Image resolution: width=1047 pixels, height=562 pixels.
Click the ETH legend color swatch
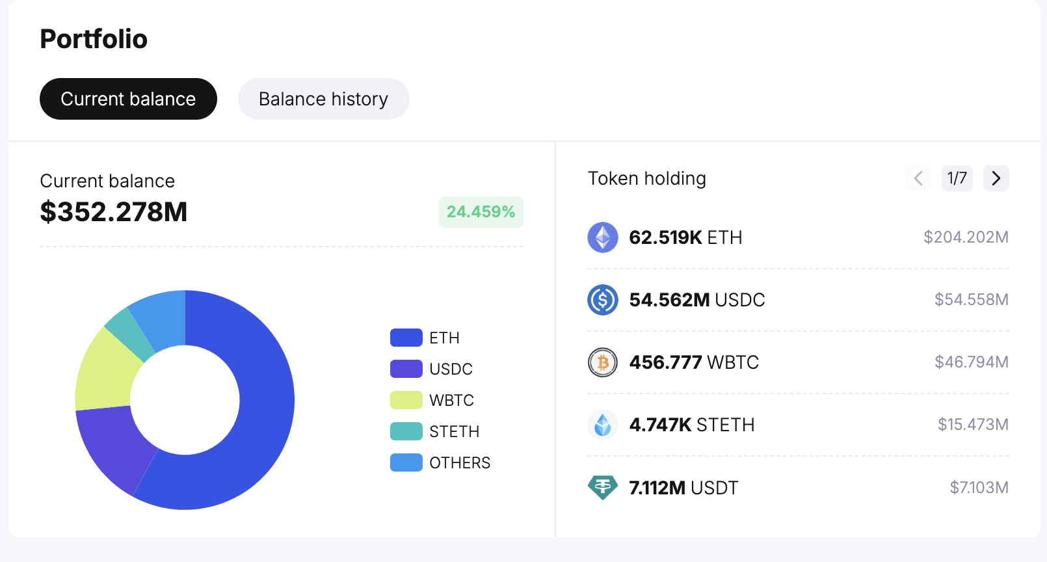[x=406, y=338]
